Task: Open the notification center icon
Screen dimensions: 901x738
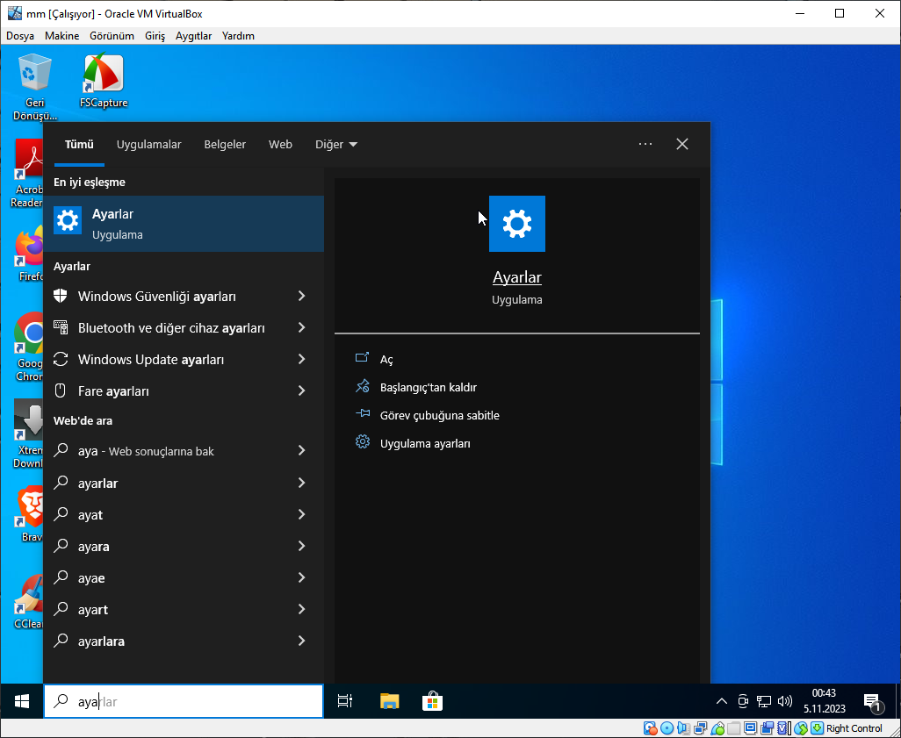Action: (x=872, y=701)
